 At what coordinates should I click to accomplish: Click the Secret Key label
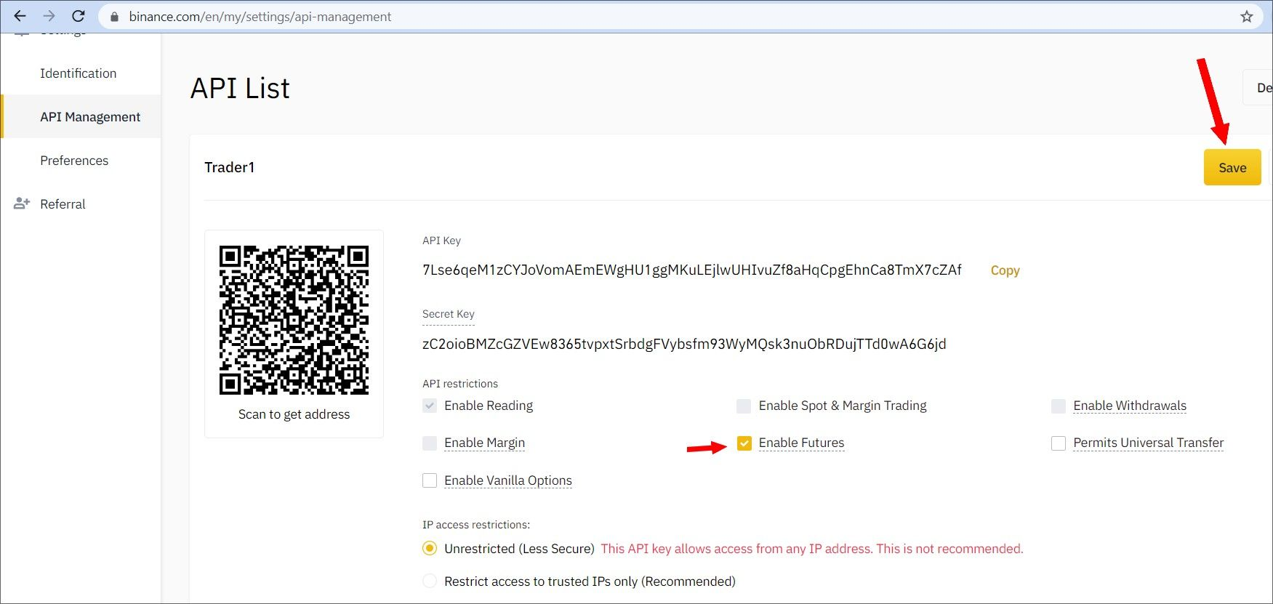(x=448, y=314)
